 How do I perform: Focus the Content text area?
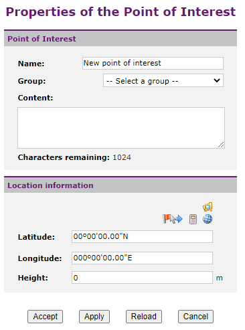[121, 128]
